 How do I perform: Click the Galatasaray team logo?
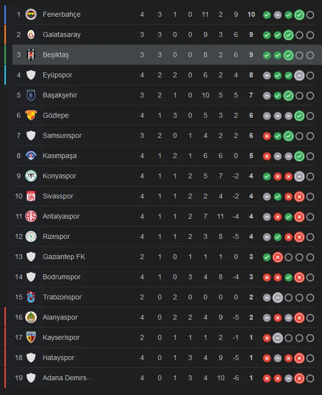[31, 34]
